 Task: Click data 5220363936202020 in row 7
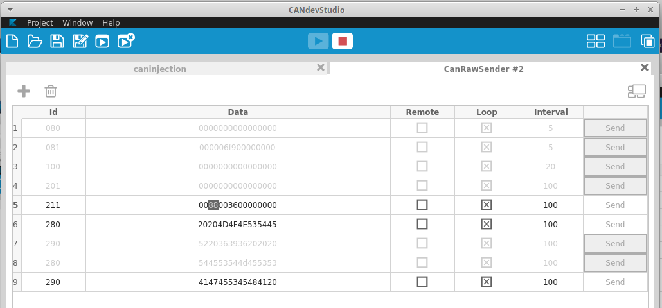[x=238, y=244]
